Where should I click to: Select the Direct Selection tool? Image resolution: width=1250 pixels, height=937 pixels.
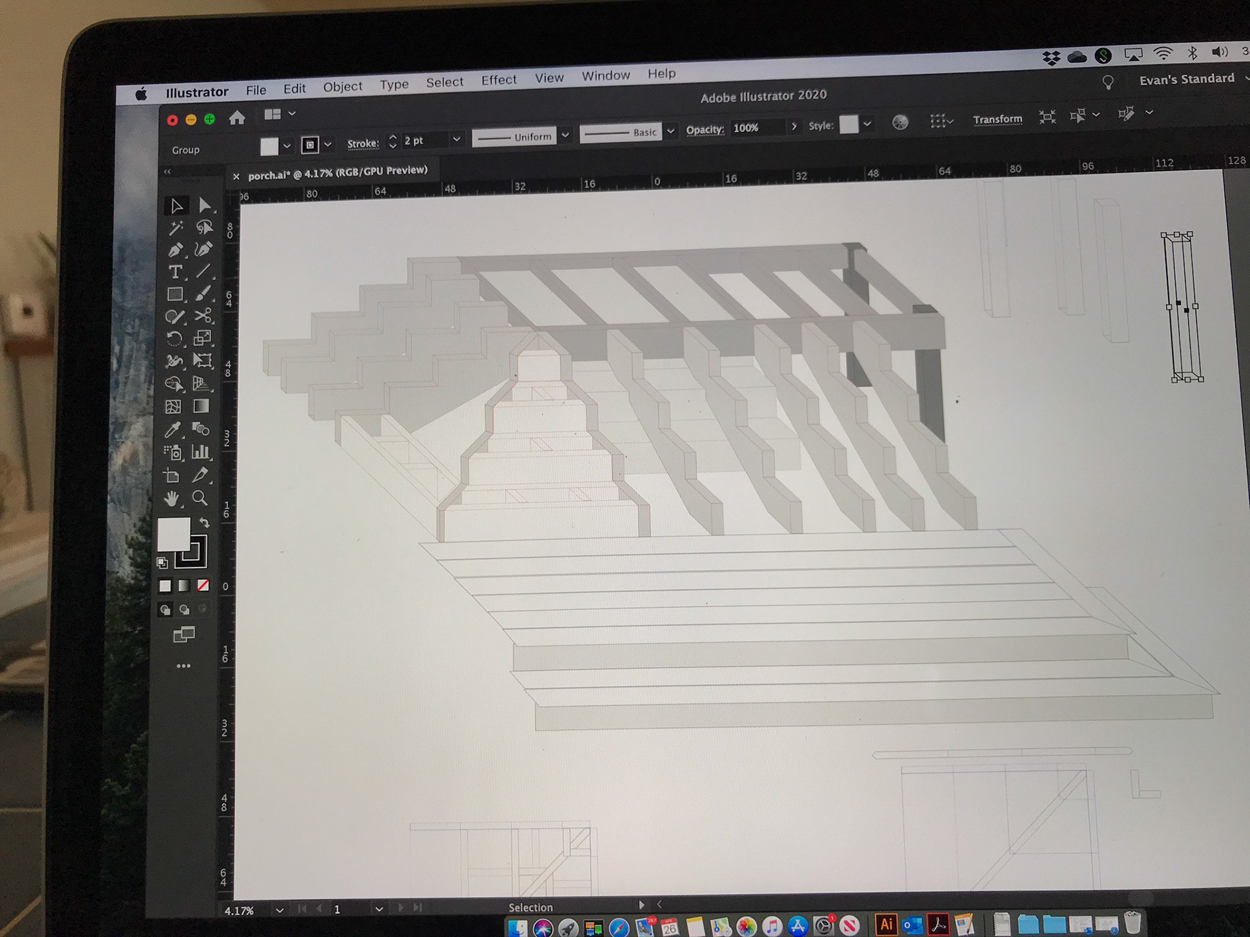(x=204, y=206)
